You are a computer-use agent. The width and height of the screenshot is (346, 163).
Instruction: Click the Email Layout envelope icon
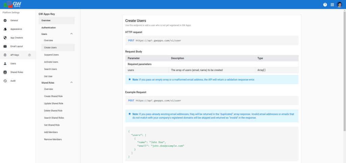(5, 46)
